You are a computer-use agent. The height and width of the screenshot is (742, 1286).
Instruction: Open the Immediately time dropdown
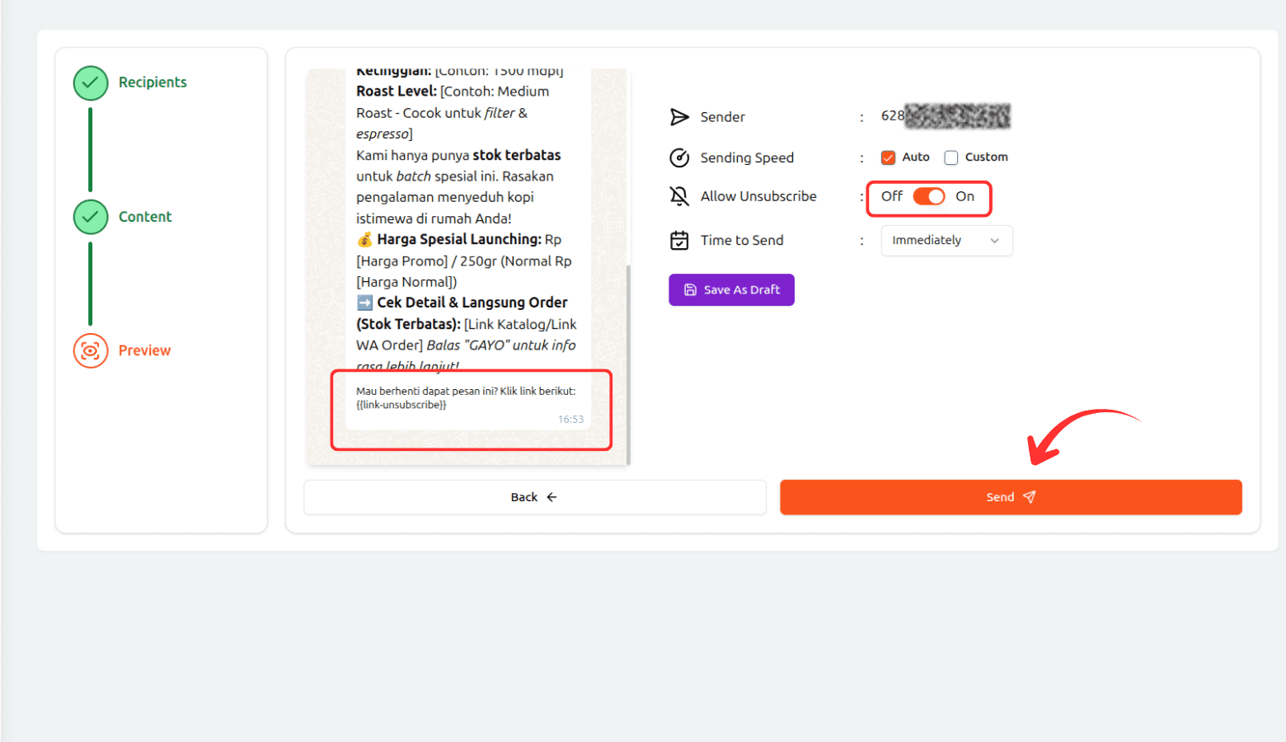[x=946, y=240]
